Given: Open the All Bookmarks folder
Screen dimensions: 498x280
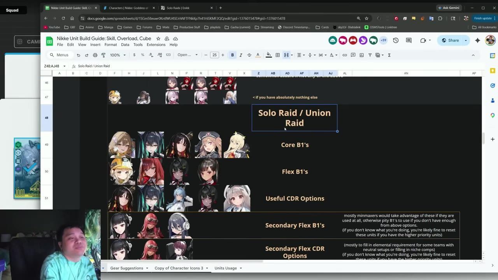Looking at the screenshot, I should coord(484,27).
